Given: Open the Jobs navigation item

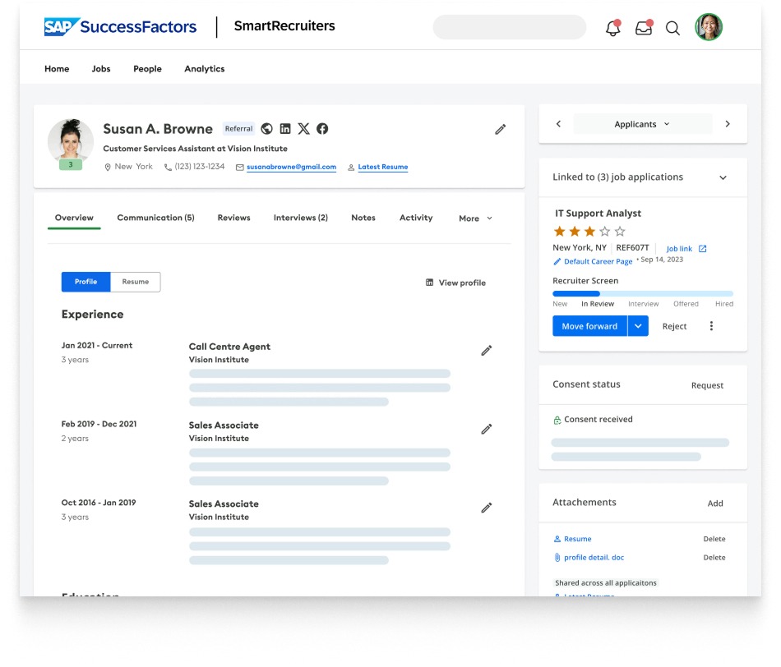Looking at the screenshot, I should 101,69.
